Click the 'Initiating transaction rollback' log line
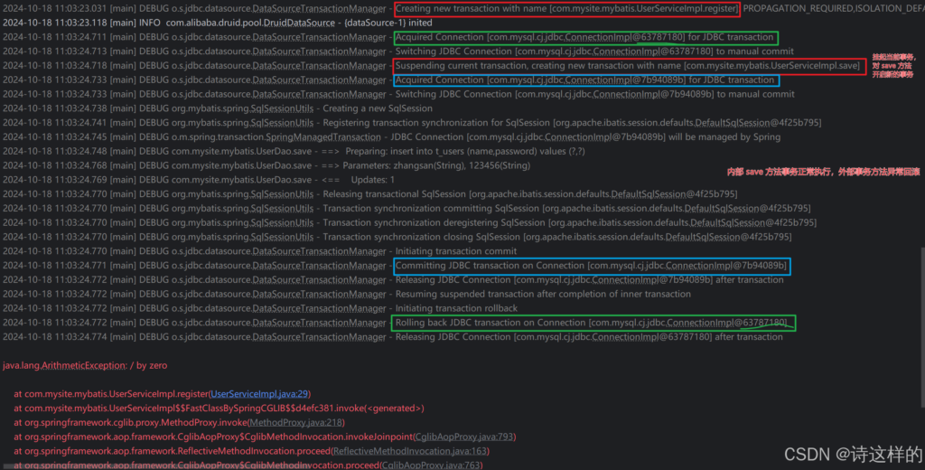Screen dimensions: 925x470 pyautogui.click(x=260, y=308)
